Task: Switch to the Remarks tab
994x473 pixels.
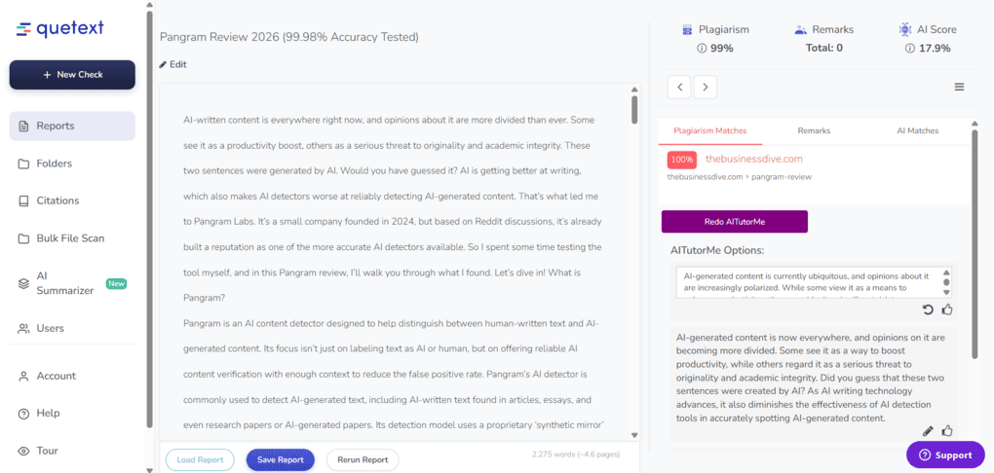Action: pos(814,130)
